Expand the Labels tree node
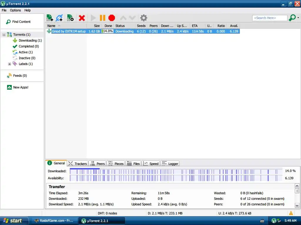Screen dimensions: 301x225 click(x=9, y=64)
